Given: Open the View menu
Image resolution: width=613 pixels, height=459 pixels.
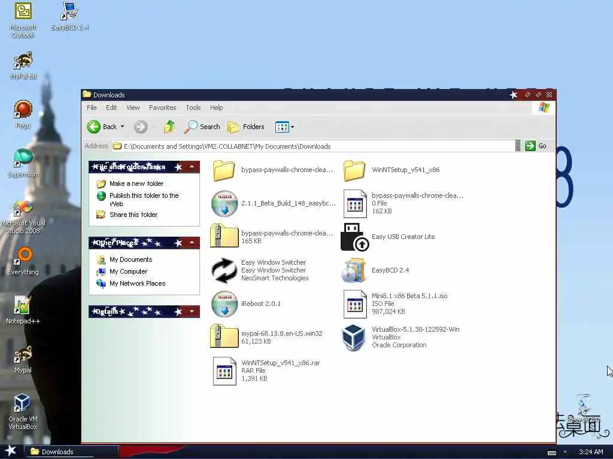Looking at the screenshot, I should point(133,108).
